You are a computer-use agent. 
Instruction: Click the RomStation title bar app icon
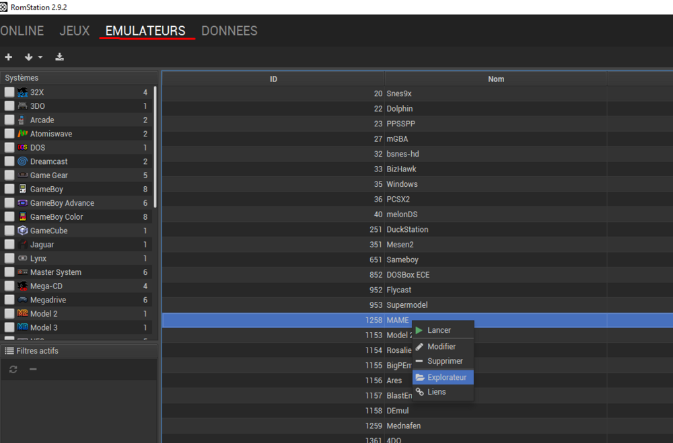pos(5,7)
